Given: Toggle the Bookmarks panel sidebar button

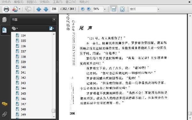Looking at the screenshot, I should point(4,30).
